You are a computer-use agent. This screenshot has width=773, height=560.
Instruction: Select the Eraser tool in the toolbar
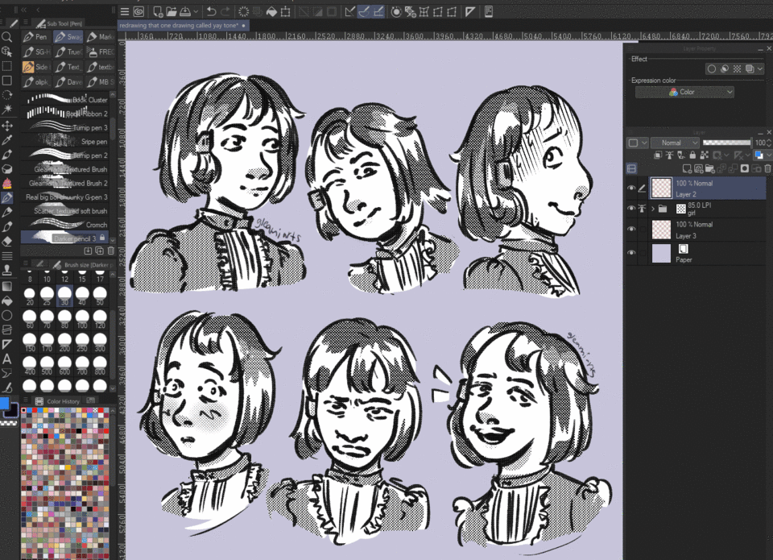(7, 241)
